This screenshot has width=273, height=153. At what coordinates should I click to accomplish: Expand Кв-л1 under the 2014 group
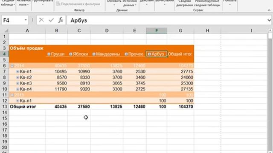17,71
